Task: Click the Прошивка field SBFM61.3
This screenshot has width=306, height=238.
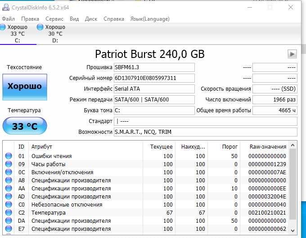Action: click(x=154, y=67)
